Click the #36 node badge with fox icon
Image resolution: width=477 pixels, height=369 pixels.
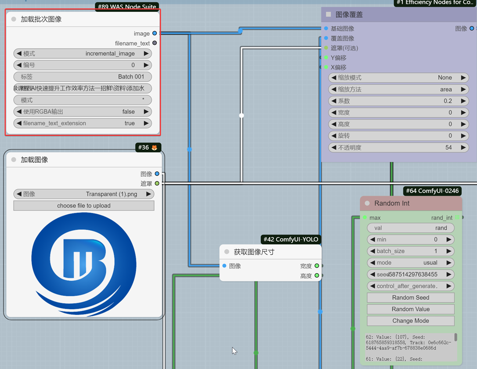click(148, 148)
